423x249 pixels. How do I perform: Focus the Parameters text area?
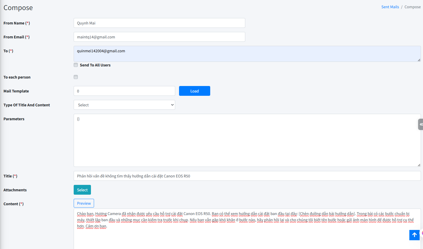coord(247,140)
